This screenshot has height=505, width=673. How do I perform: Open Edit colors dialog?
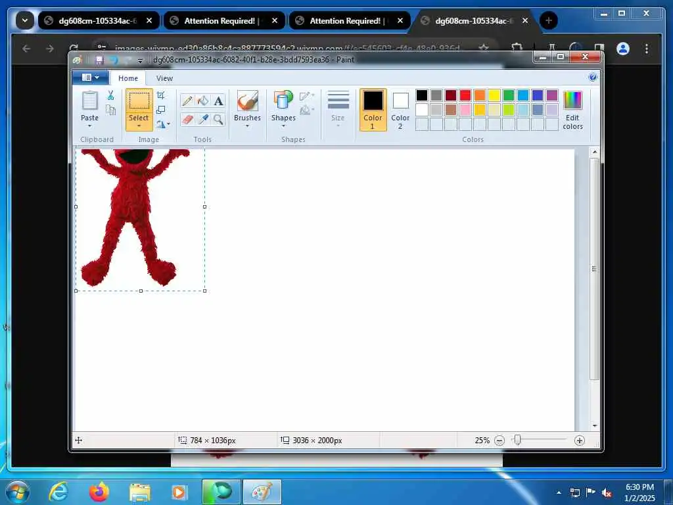[x=572, y=110]
